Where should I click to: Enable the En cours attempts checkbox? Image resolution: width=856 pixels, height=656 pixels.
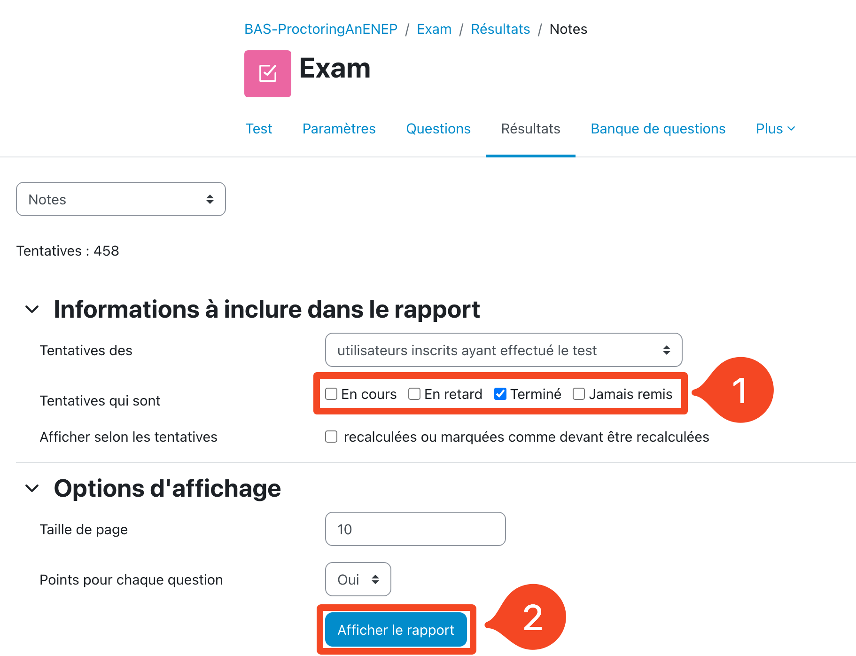coord(331,394)
